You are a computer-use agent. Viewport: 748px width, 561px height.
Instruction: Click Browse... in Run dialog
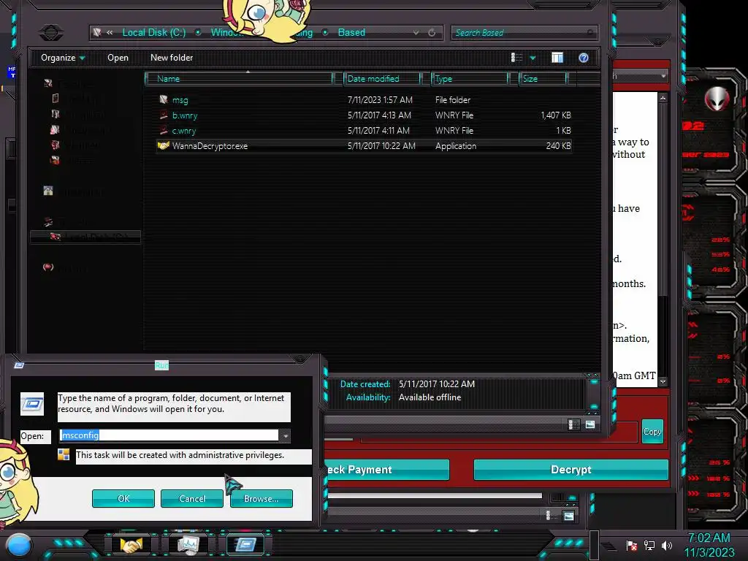click(261, 498)
